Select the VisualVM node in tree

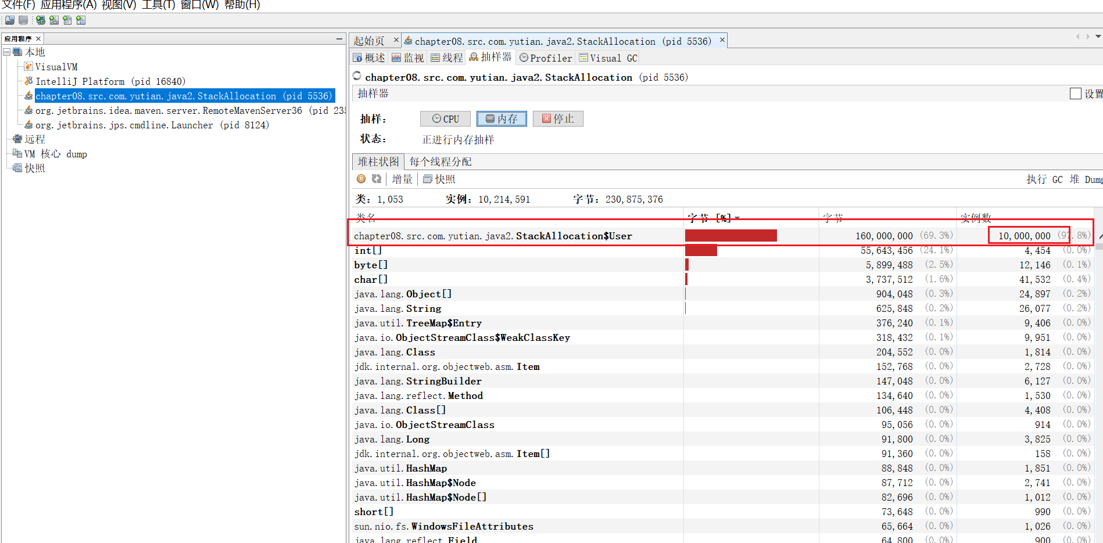56,67
